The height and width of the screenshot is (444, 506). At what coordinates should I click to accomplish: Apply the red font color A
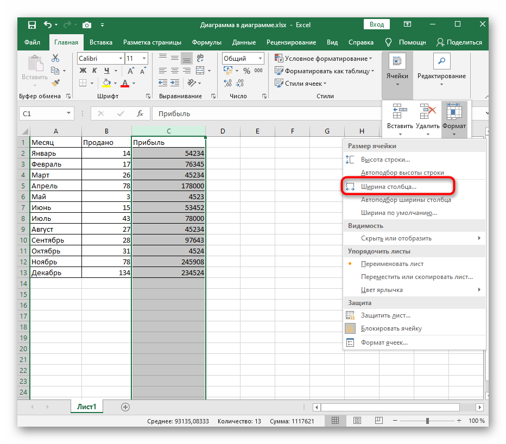click(x=125, y=83)
